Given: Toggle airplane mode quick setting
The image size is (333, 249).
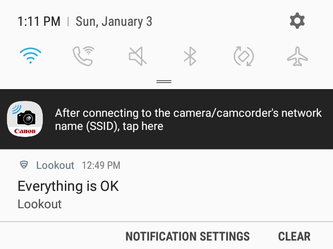Looking at the screenshot, I should pos(297,57).
